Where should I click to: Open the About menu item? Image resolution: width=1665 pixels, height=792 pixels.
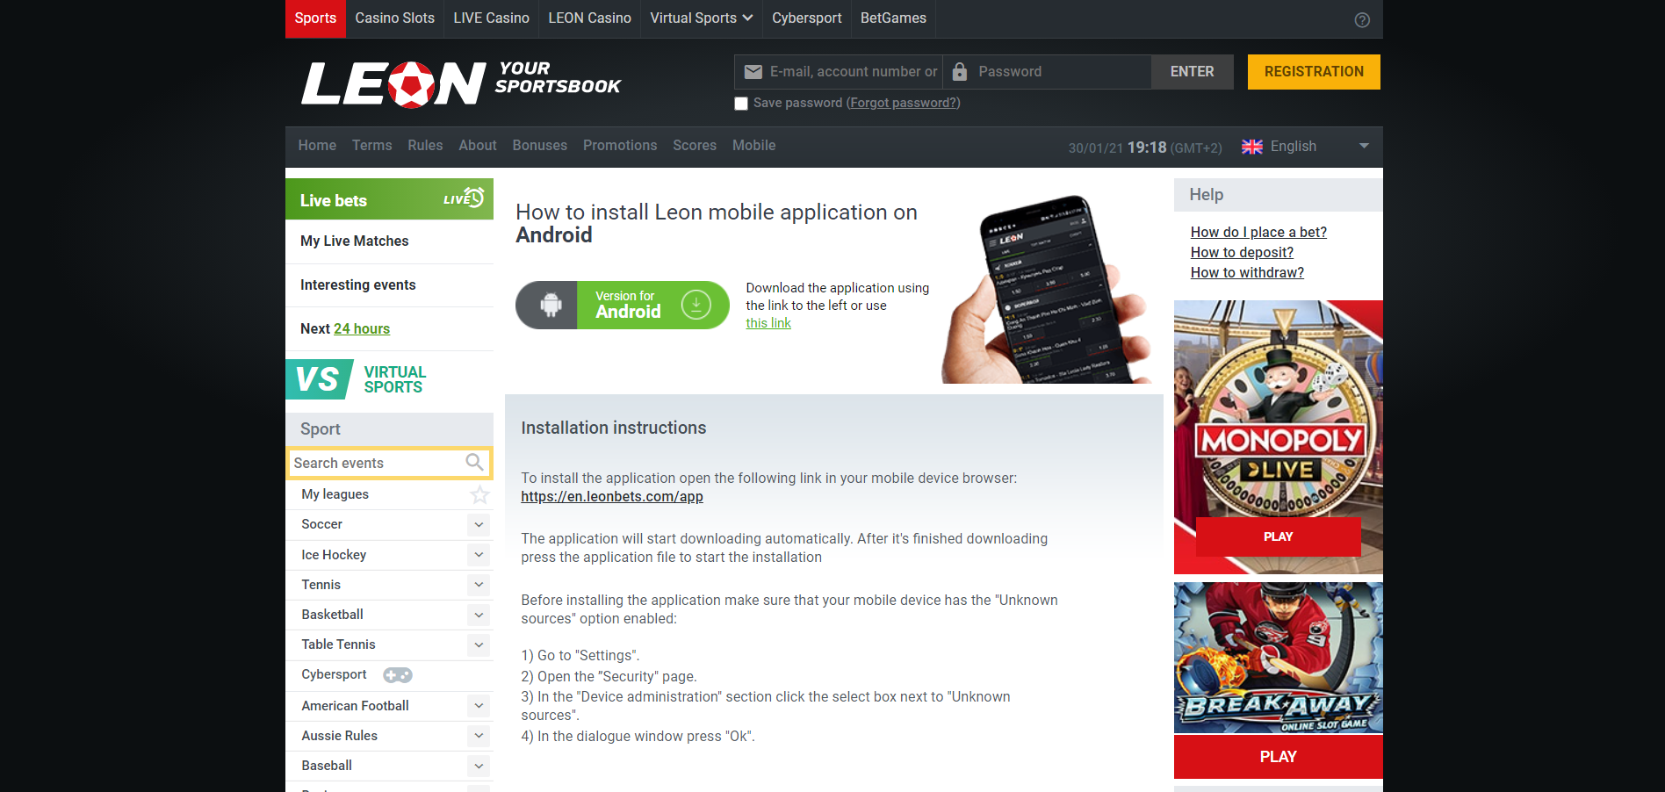click(478, 146)
